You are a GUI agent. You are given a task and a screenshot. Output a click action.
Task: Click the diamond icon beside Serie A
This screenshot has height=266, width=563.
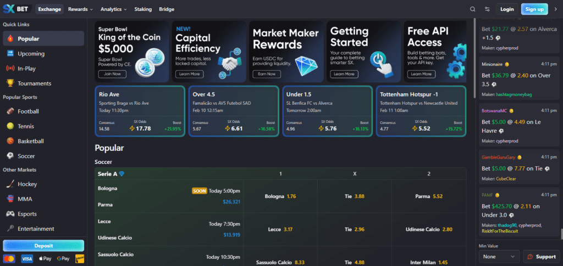click(x=122, y=174)
